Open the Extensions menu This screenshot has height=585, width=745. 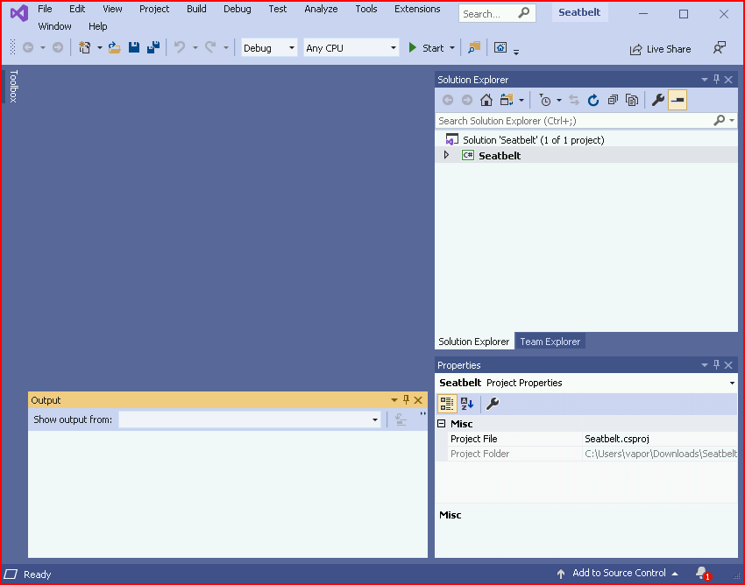point(417,9)
